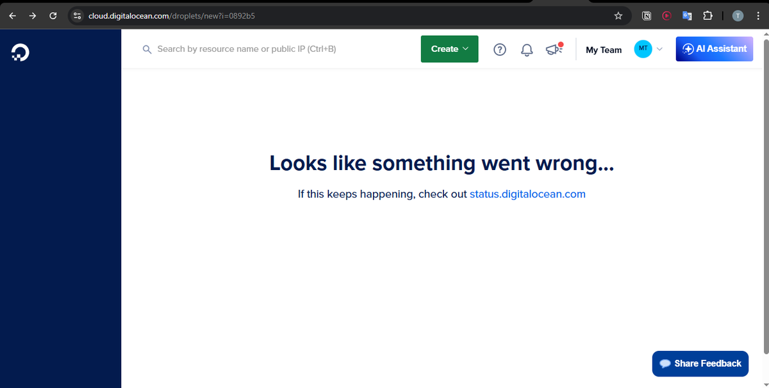Launch the AI Assistant
769x388 pixels.
tap(714, 49)
